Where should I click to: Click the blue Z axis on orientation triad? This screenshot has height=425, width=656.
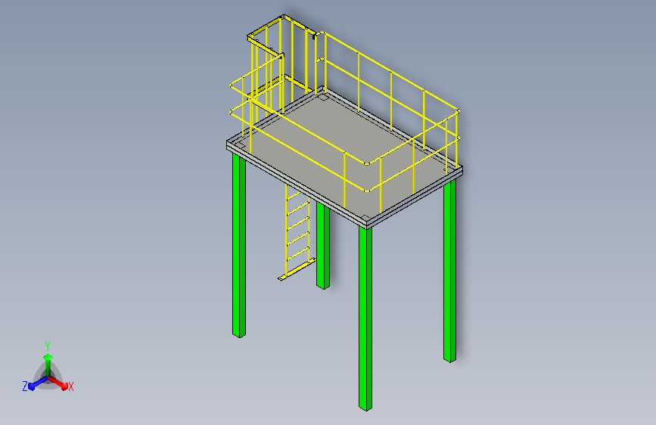pos(38,383)
